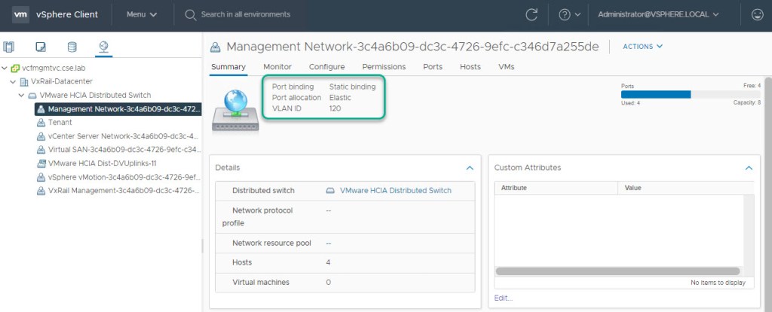Open the Ports tab

(x=433, y=67)
